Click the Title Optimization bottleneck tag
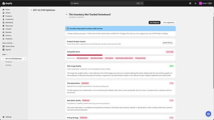214x120 pixels. coord(82,58)
